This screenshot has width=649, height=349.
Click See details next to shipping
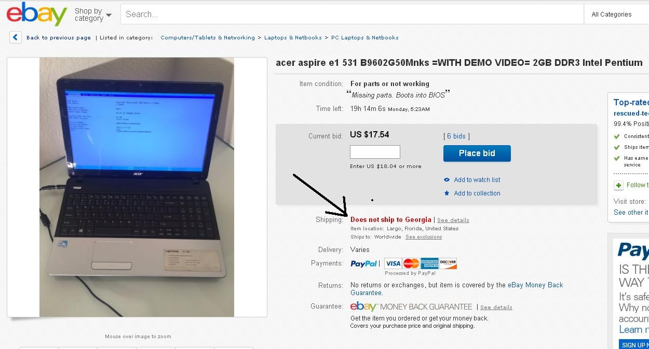(x=453, y=220)
